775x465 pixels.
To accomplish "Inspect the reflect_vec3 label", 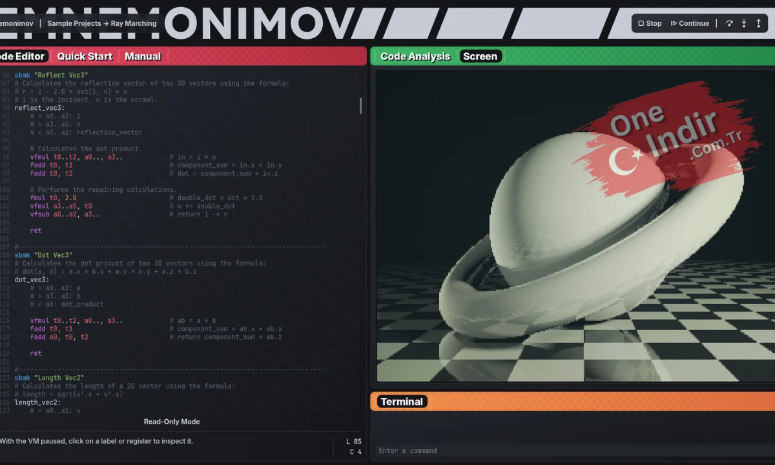I will point(39,108).
